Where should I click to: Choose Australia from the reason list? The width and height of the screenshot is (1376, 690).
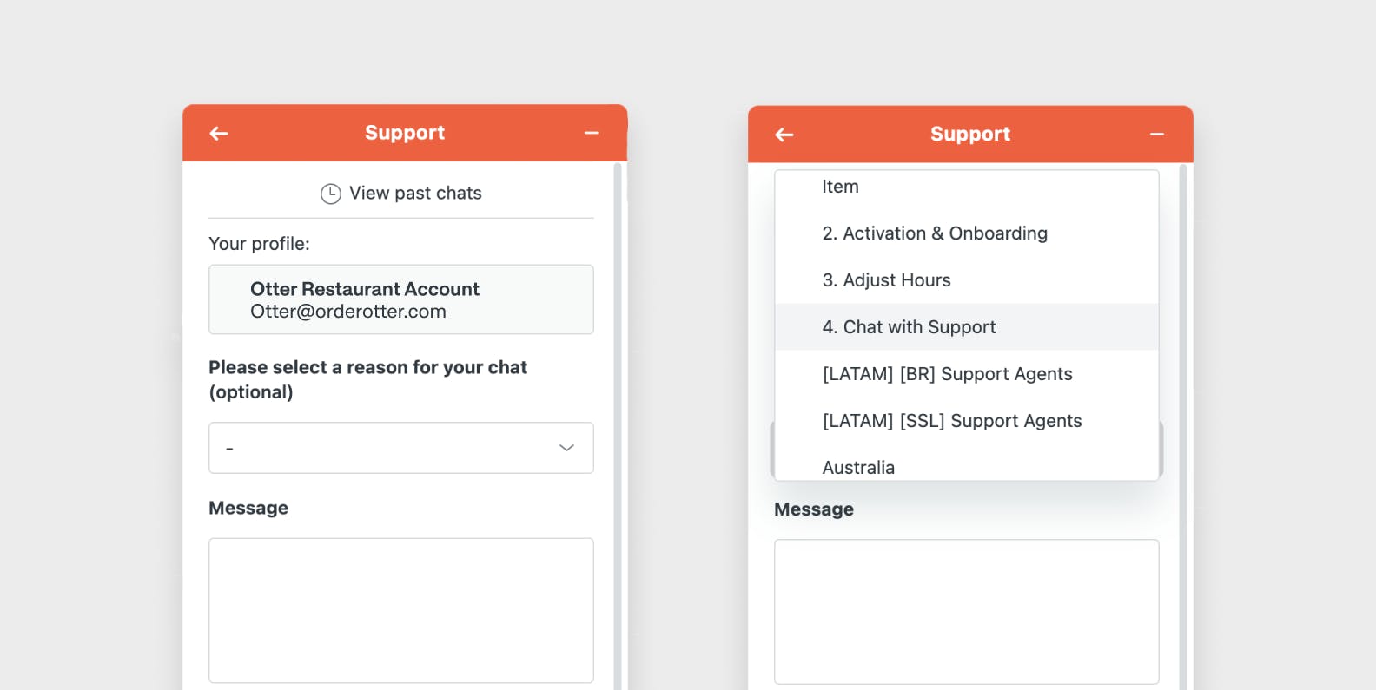[x=967, y=464]
